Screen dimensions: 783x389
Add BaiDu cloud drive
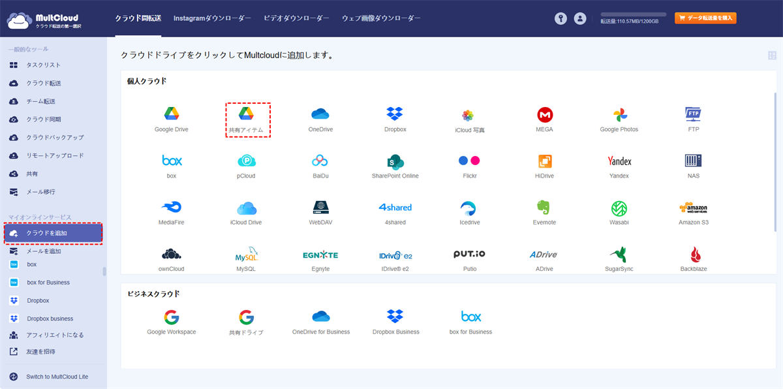point(320,161)
